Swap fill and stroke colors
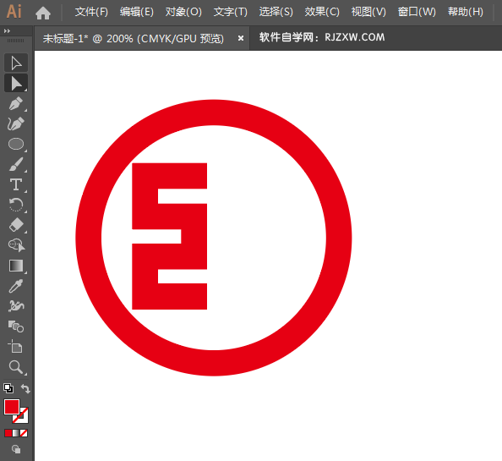This screenshot has height=461, width=502. point(25,388)
